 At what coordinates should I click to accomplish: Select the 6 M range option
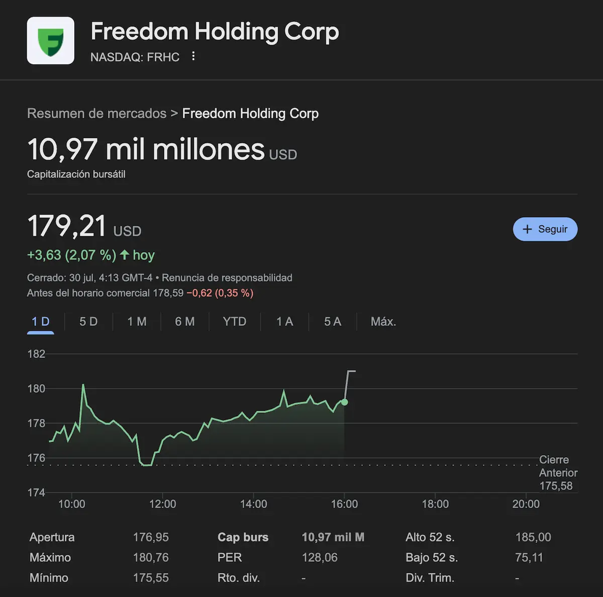tap(185, 321)
